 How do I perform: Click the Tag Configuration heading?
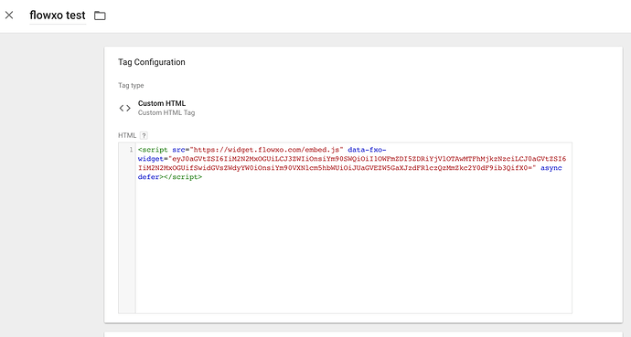(152, 62)
